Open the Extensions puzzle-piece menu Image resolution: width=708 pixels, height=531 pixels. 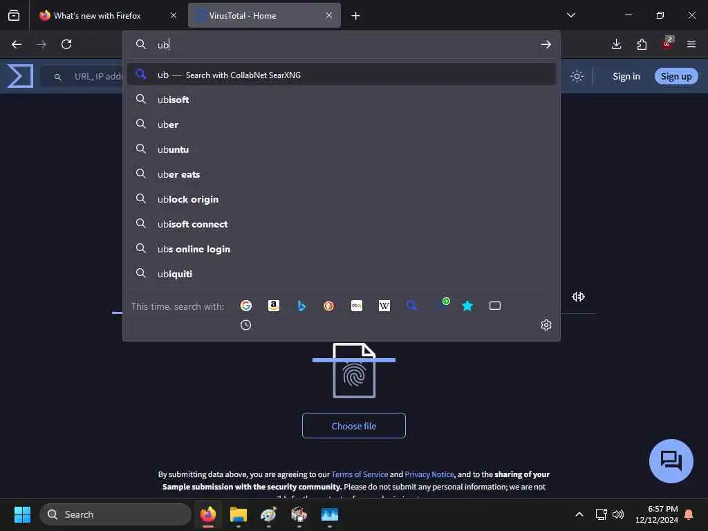pyautogui.click(x=642, y=44)
